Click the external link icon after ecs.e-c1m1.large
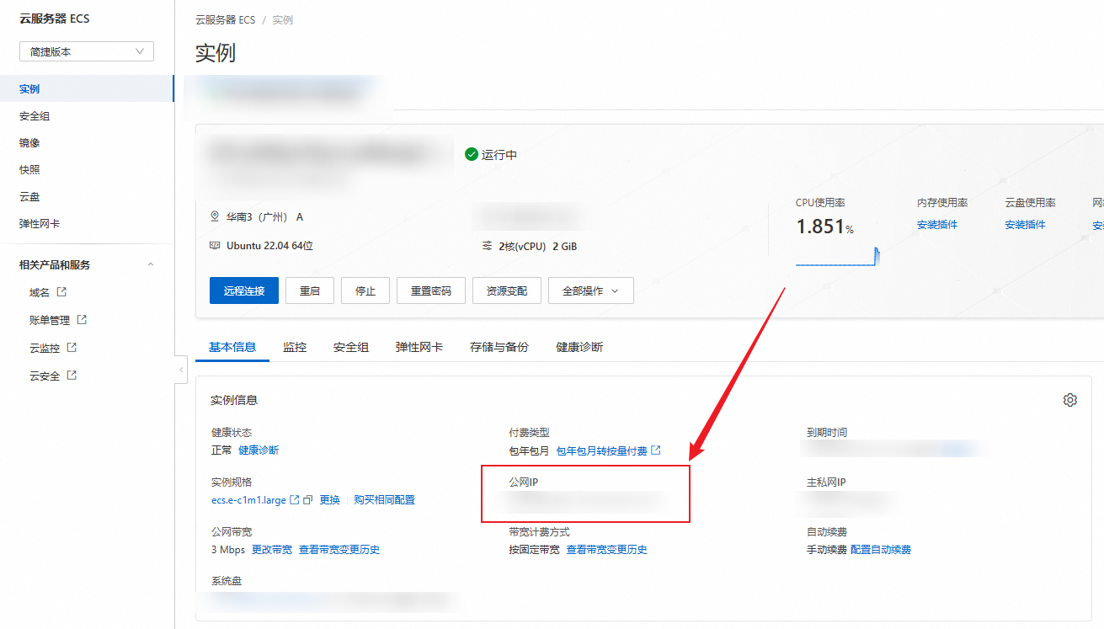The width and height of the screenshot is (1104, 629). click(295, 499)
